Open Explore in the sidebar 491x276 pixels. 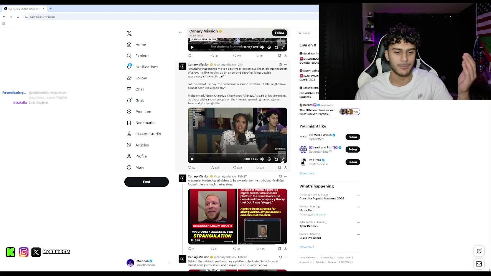point(137,56)
